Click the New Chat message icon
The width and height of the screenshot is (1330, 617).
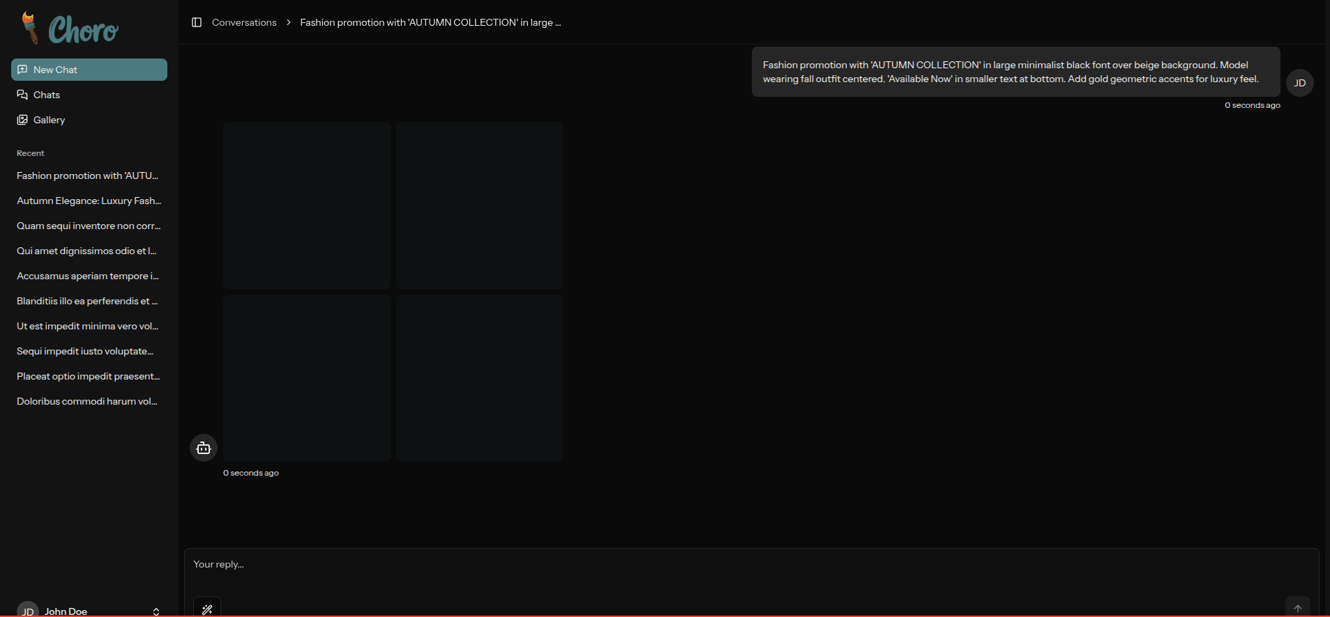22,70
